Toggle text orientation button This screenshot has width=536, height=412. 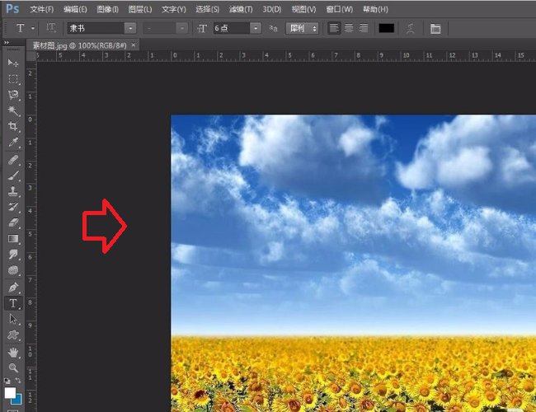[51, 28]
